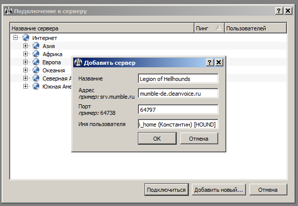Click the help question mark in Добавить сервер dialog
Screen dimensions: 298x206
[210, 62]
